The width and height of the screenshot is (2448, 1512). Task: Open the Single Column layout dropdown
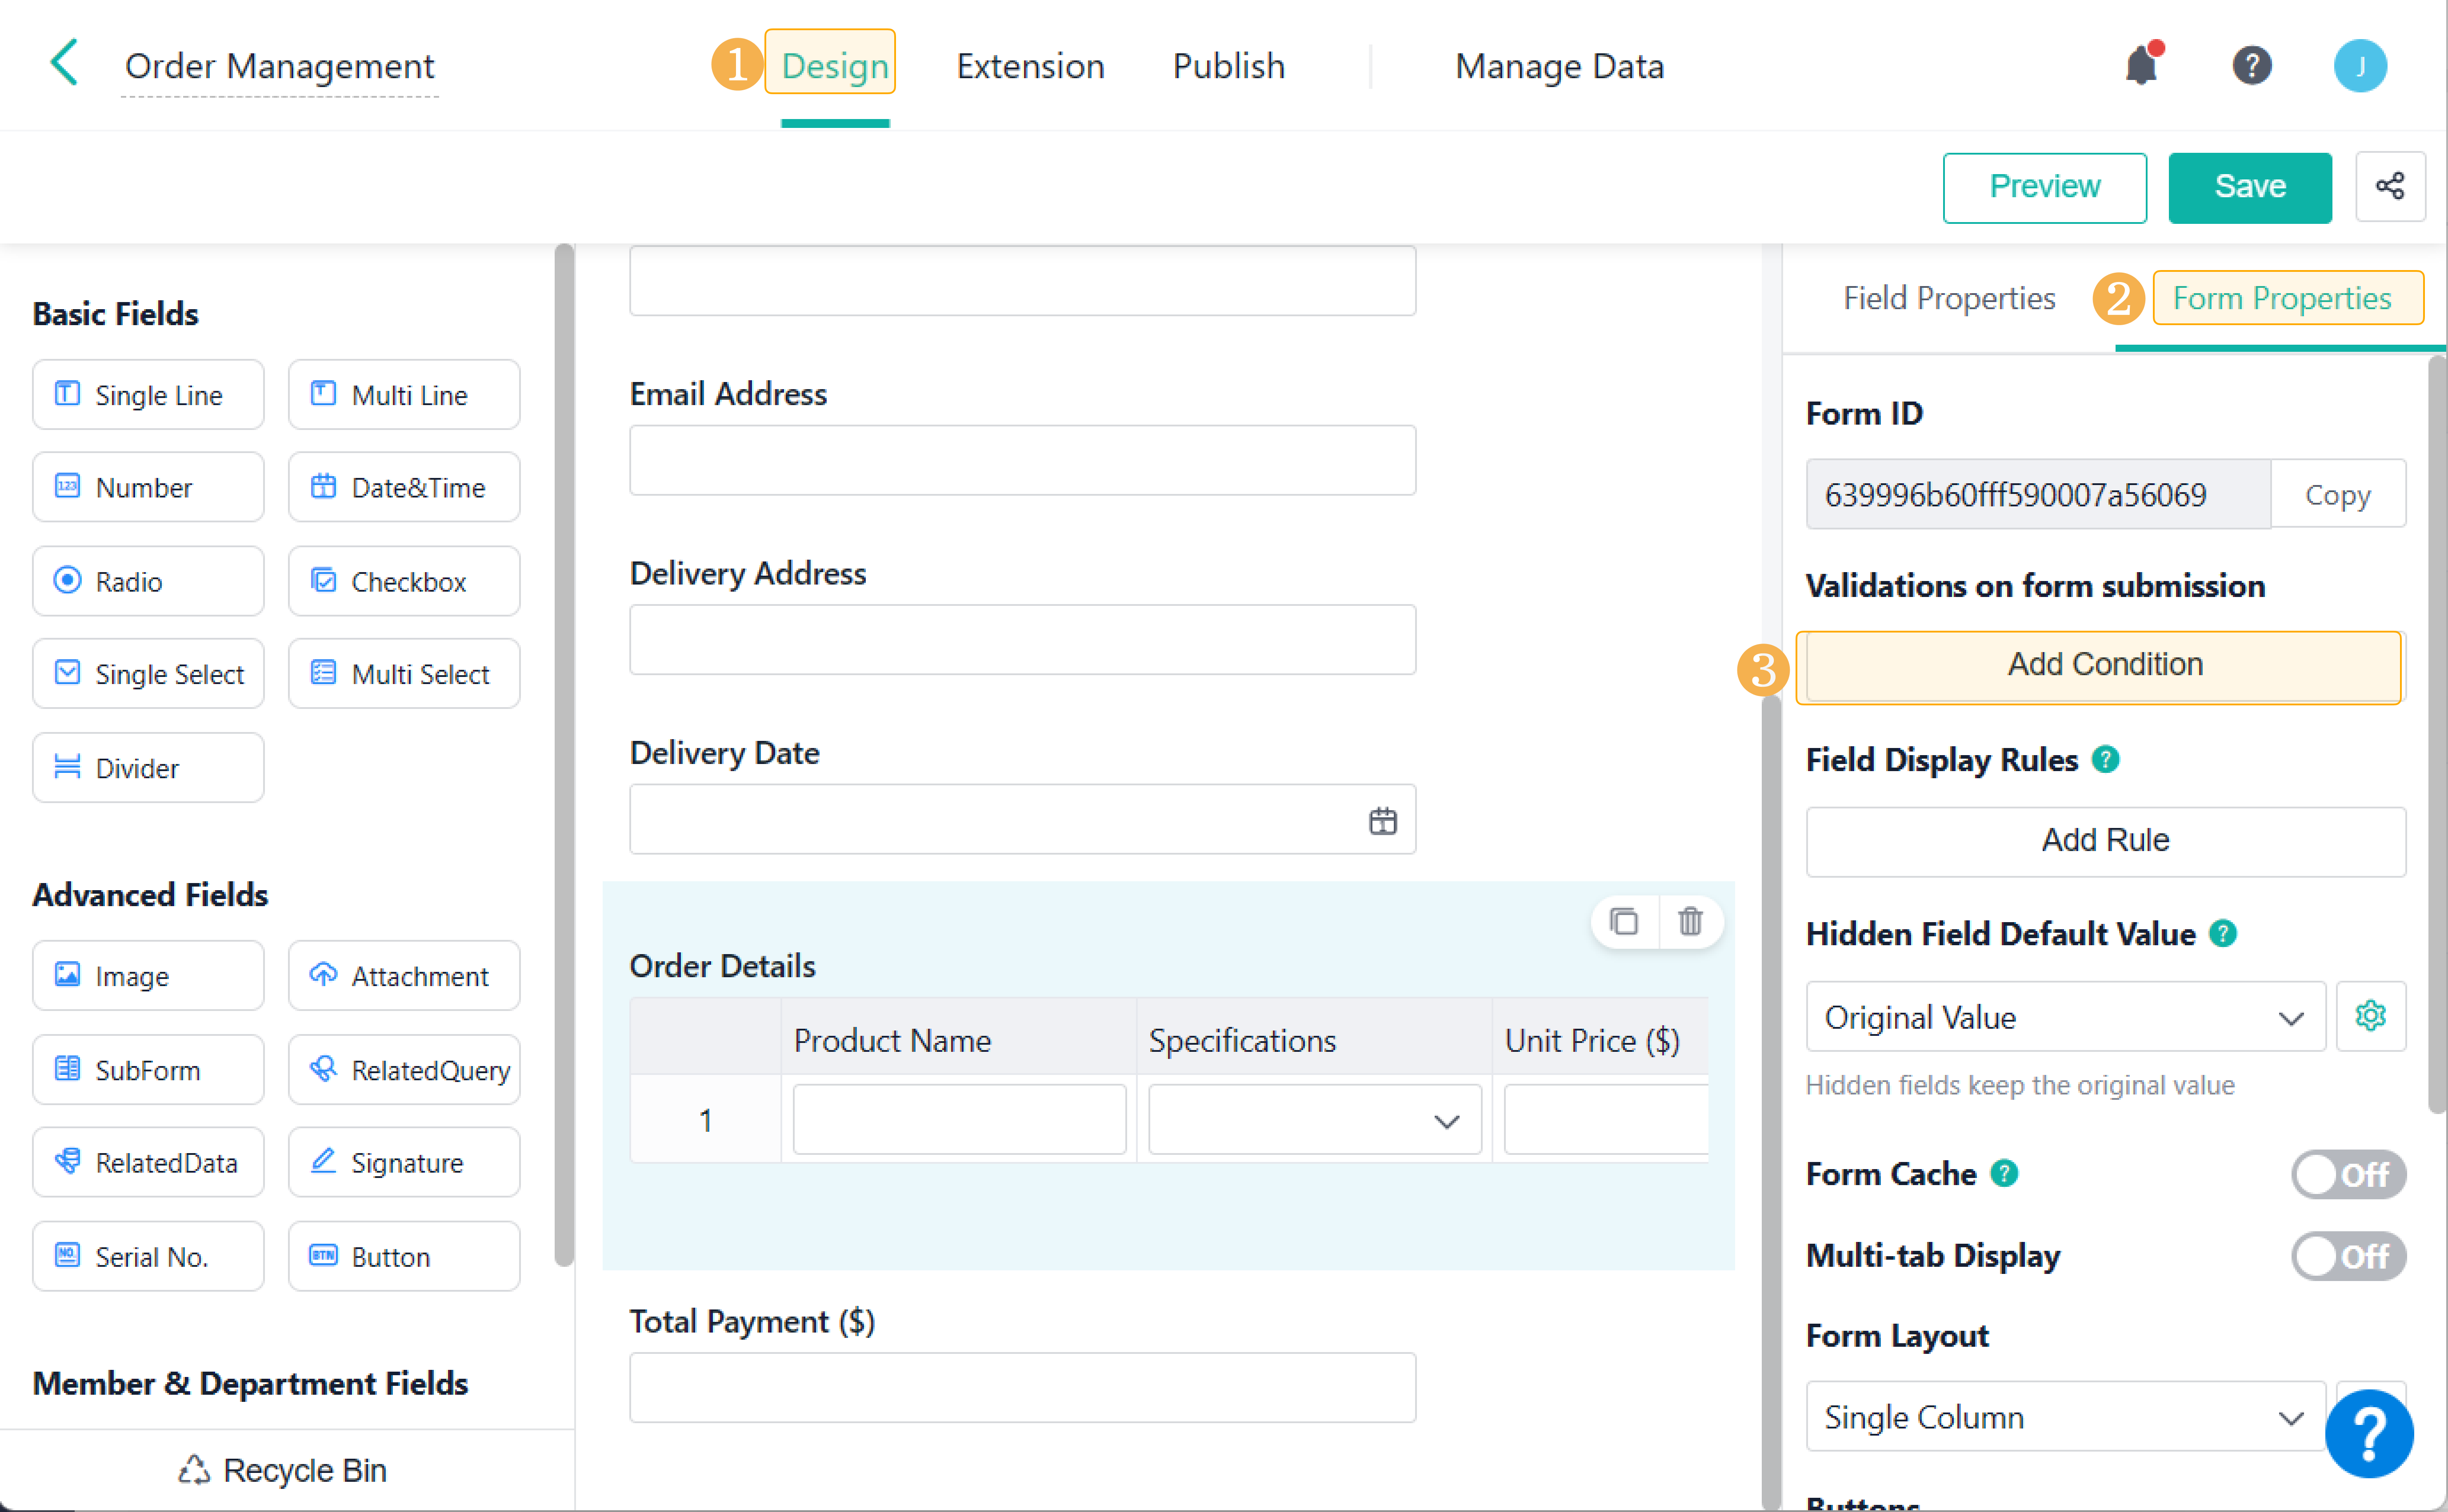pyautogui.click(x=2065, y=1417)
